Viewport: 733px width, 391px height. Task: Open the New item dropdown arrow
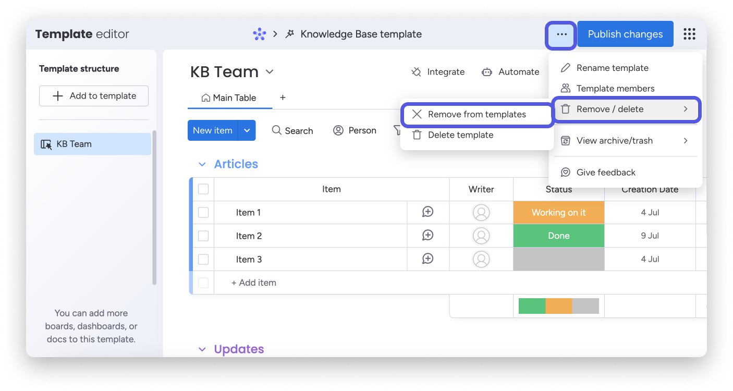pos(246,130)
